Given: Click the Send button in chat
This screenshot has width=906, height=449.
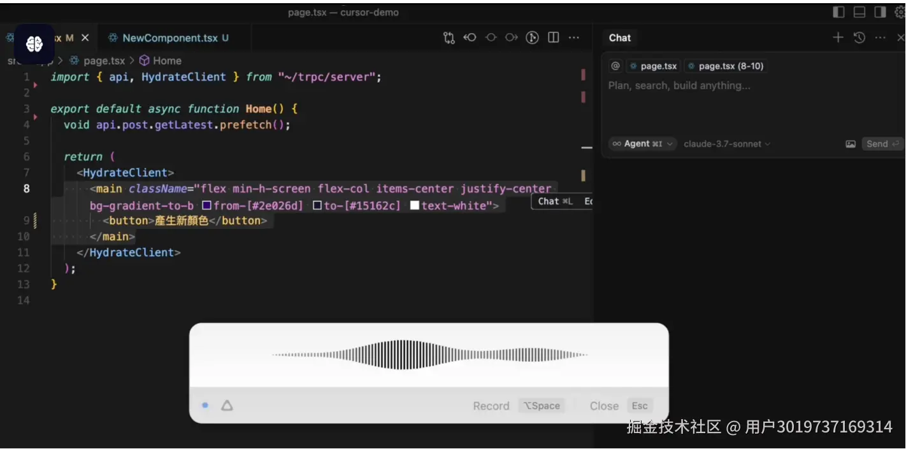Looking at the screenshot, I should (882, 144).
